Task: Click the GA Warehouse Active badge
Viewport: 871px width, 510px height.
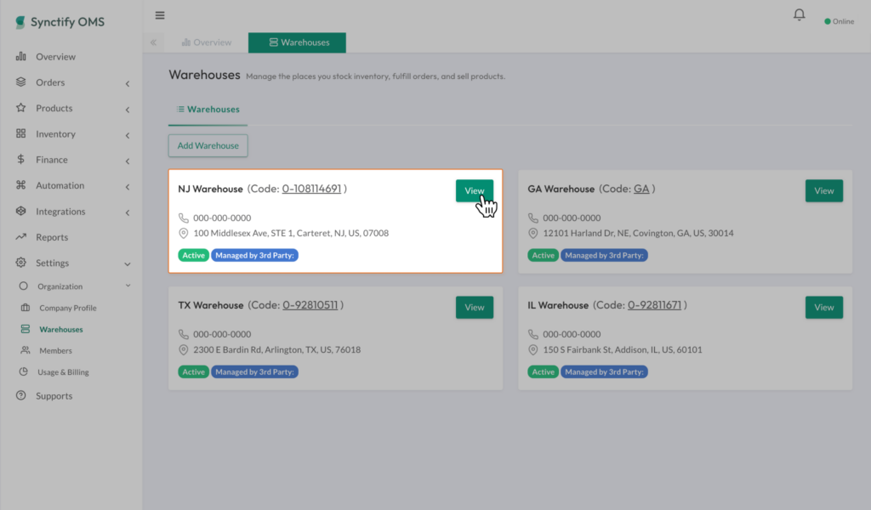Action: [x=543, y=255]
